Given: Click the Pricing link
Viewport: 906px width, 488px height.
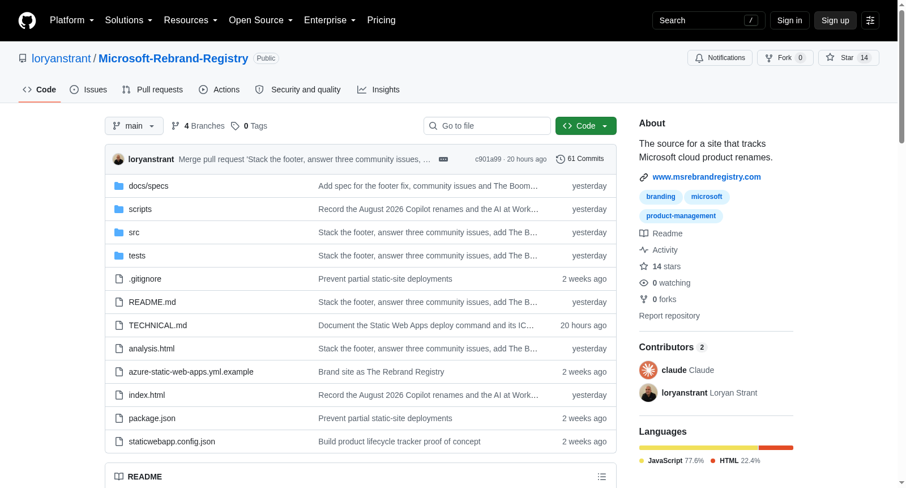Looking at the screenshot, I should click(381, 20).
